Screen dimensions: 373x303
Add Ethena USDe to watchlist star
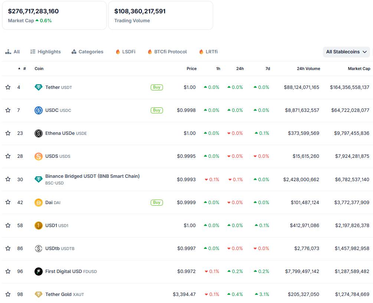(x=8, y=133)
